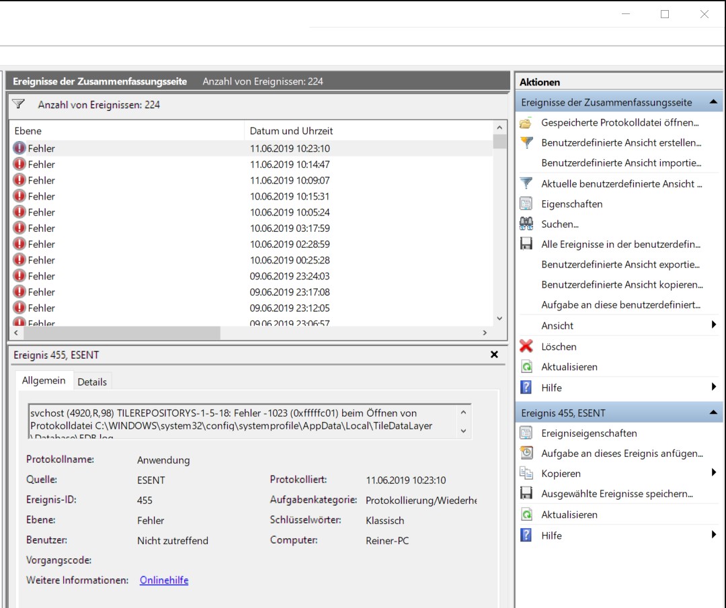
Task: Click the lower Aktualisieren refresh icon
Action: click(526, 515)
